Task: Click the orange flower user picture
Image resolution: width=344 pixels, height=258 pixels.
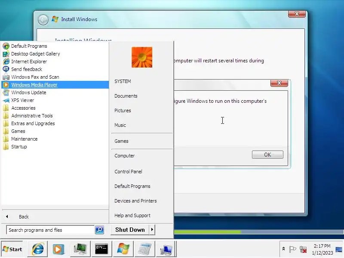Action: tap(142, 57)
